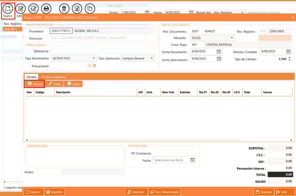Click the trash can delete icon in toolbar

coord(64,8)
